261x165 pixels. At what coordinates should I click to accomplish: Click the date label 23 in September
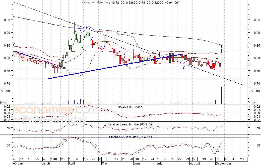tap(242, 159)
